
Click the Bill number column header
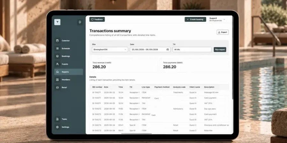pyautogui.click(x=97, y=87)
